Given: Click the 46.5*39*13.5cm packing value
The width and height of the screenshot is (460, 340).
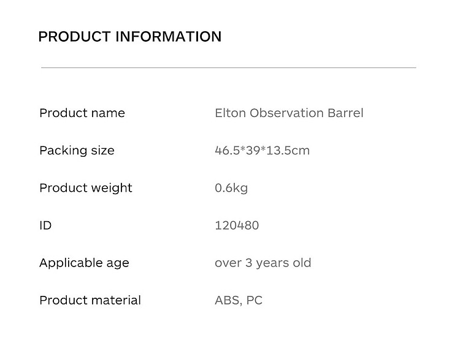Looking at the screenshot, I should [x=263, y=150].
